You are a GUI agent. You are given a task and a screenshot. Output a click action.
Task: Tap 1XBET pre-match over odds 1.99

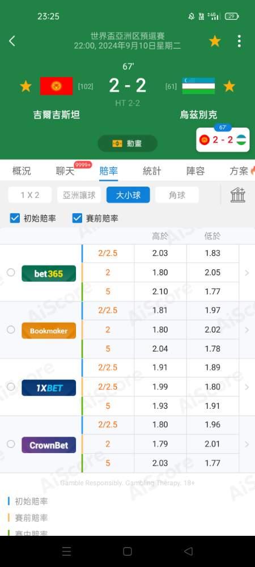[160, 387]
